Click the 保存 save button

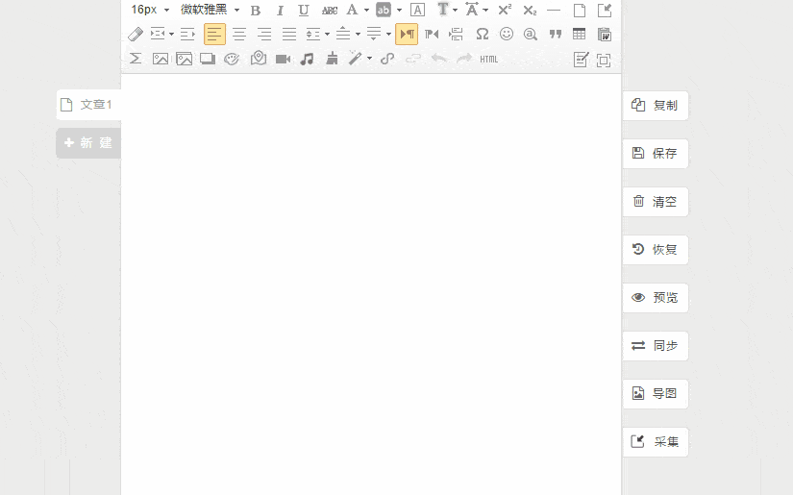[x=656, y=154]
